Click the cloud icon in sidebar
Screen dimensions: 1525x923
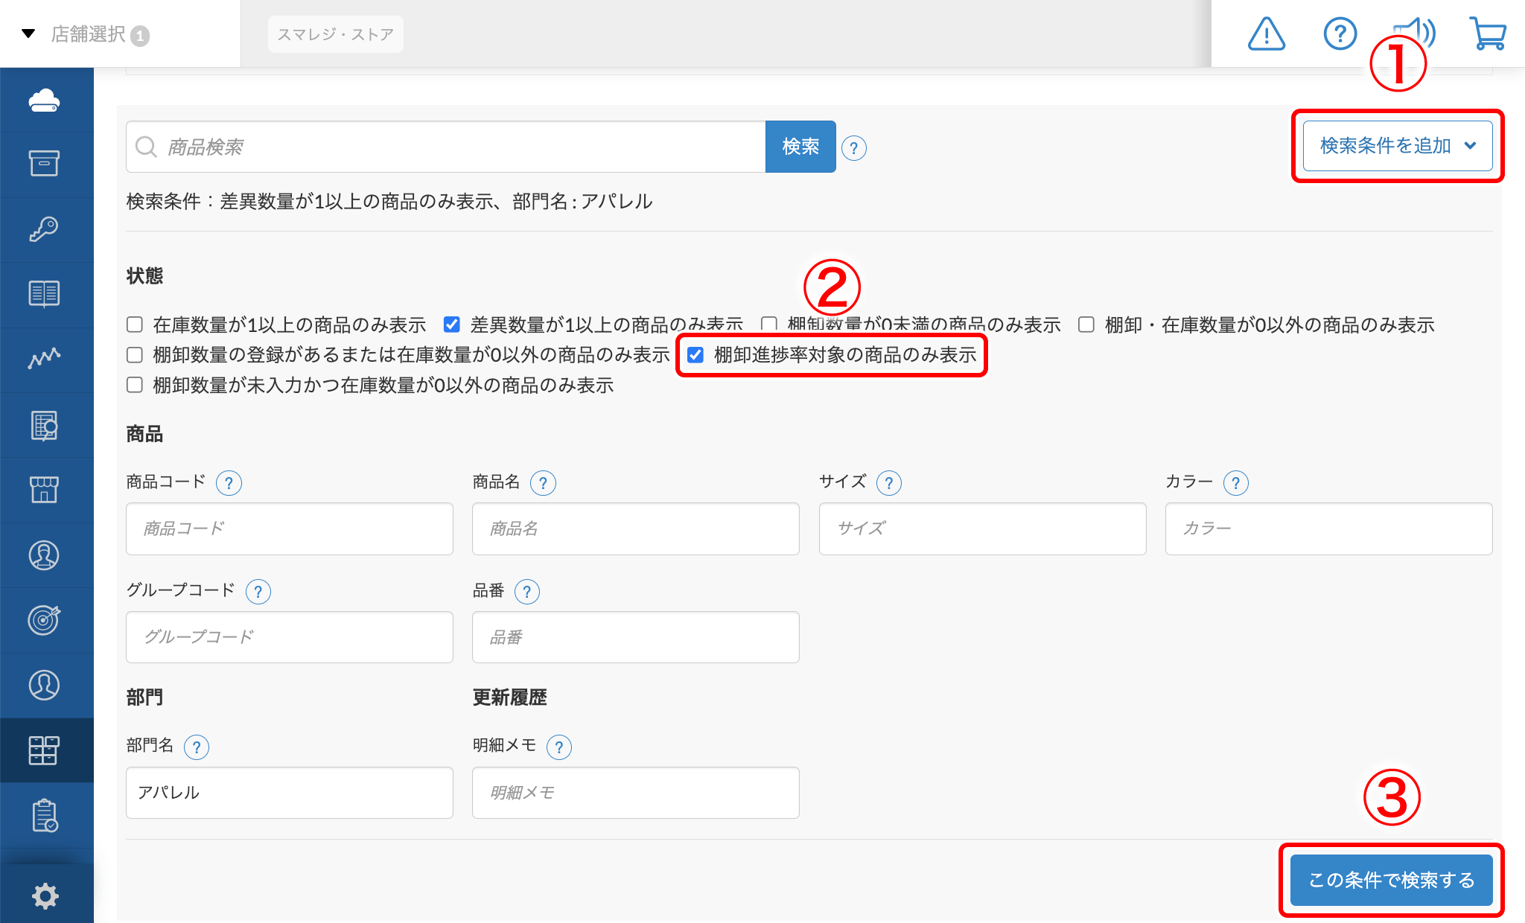45,100
